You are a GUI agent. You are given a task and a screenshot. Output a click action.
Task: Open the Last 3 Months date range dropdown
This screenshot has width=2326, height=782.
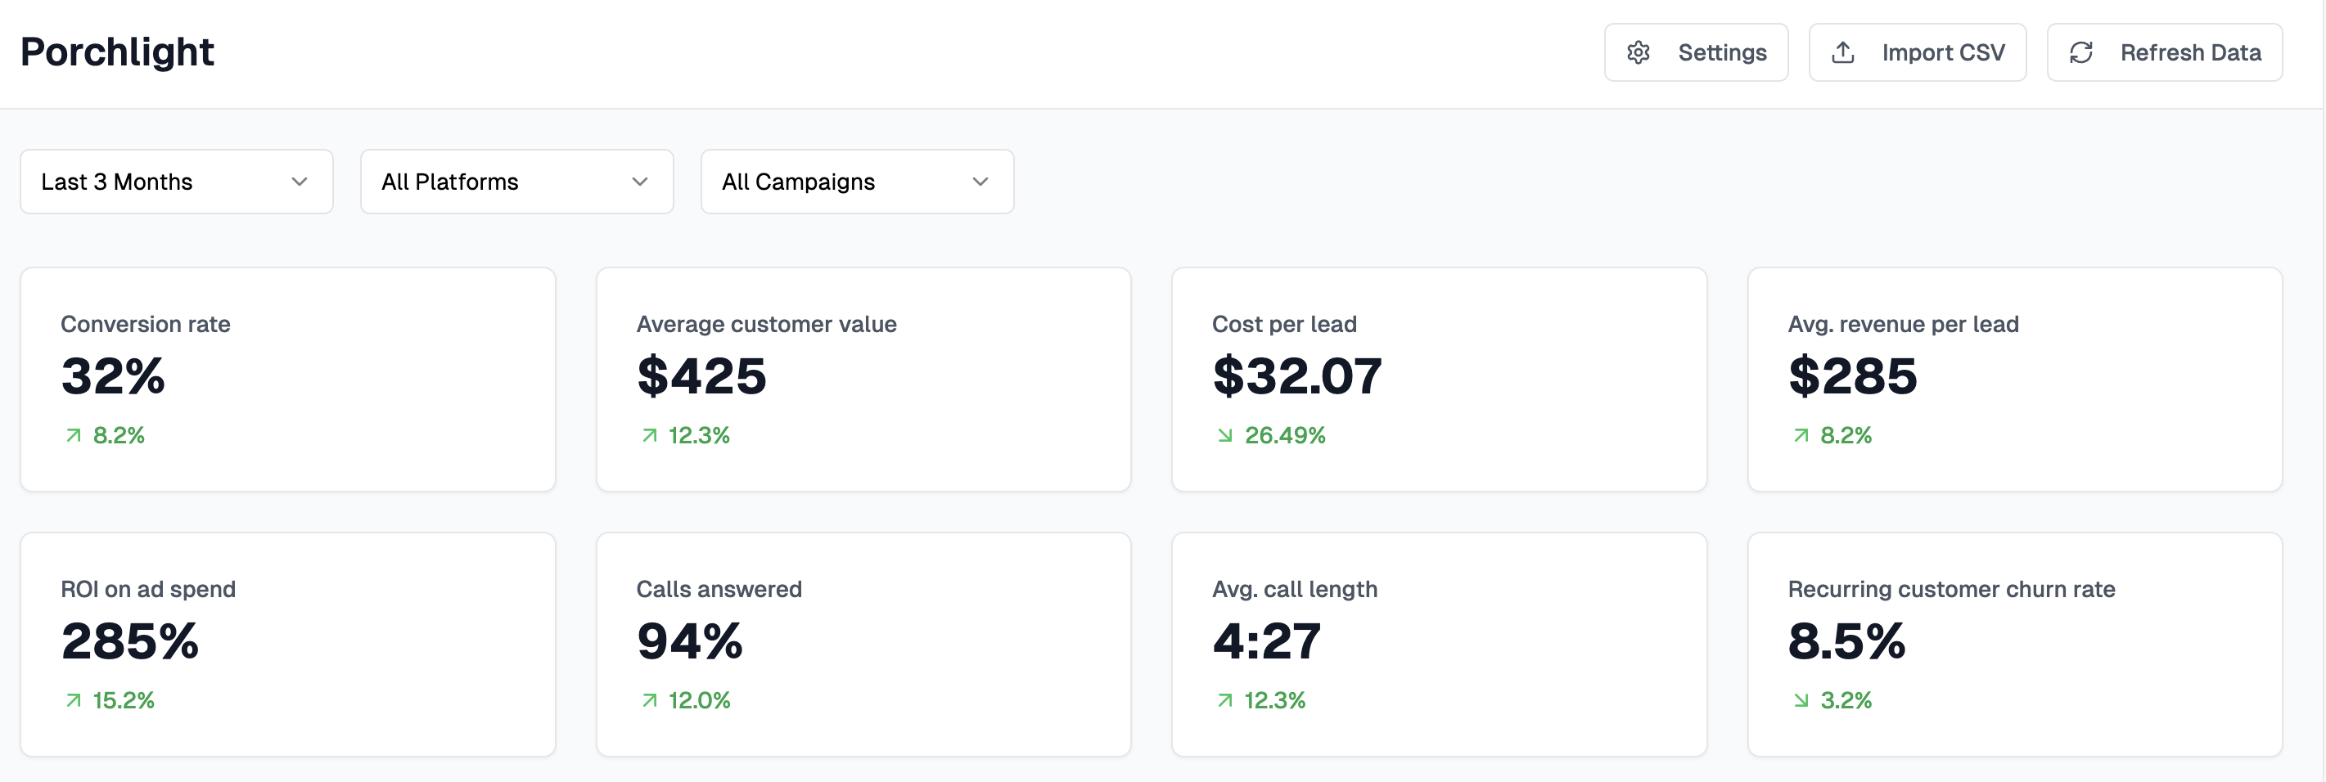[176, 182]
